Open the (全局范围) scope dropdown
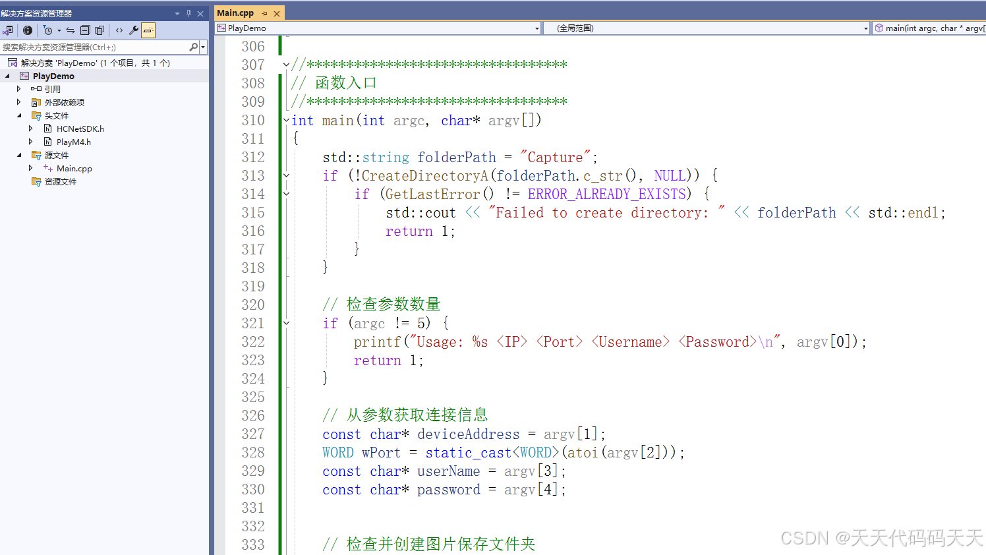The height and width of the screenshot is (555, 986). (x=707, y=28)
